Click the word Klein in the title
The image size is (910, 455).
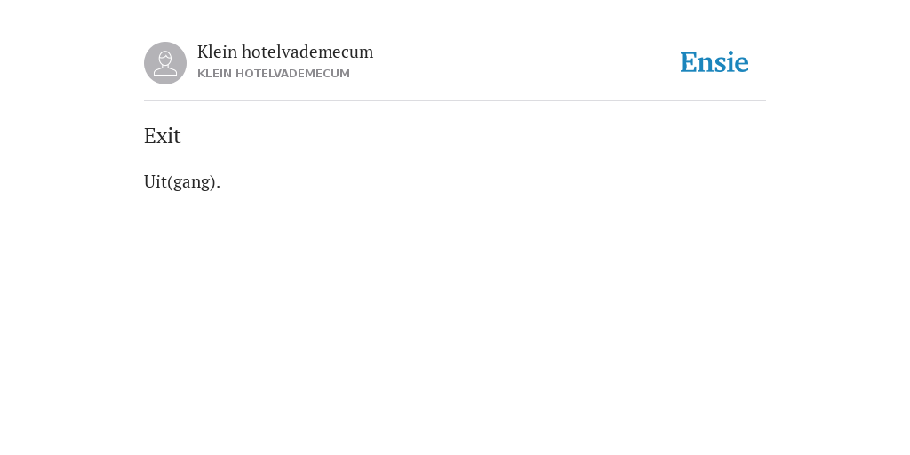coord(217,52)
